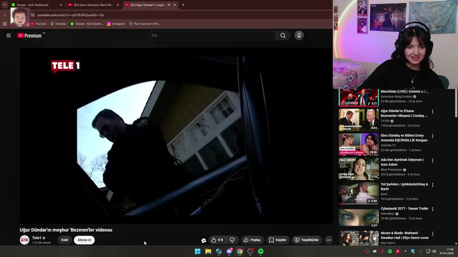
Task: Open the Tele1 channel avatar
Action: coord(24,240)
